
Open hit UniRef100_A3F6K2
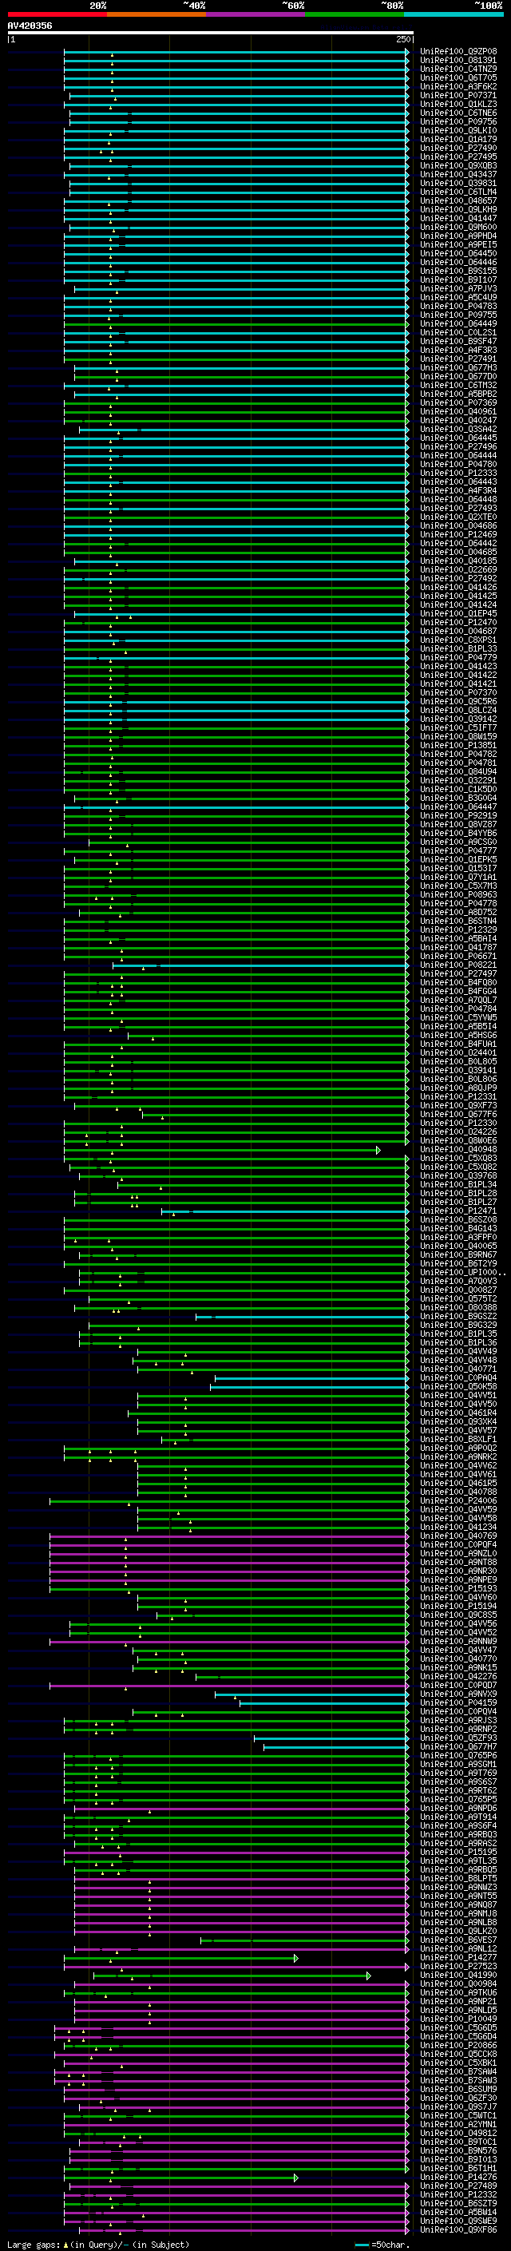pos(458,86)
